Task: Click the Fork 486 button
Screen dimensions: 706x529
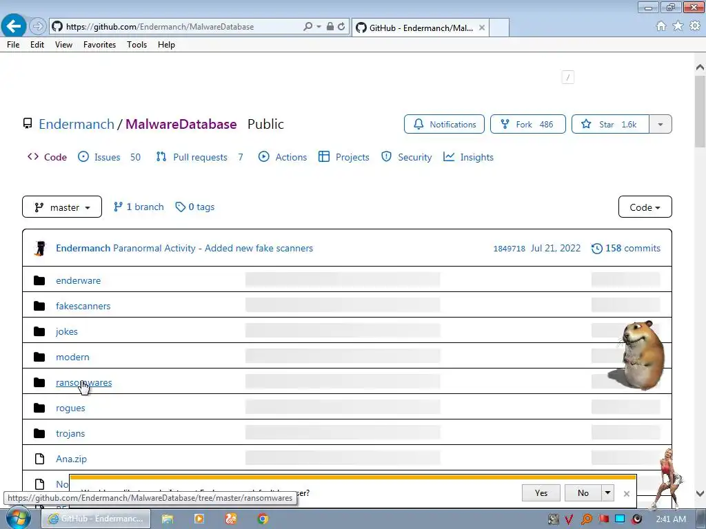Action: coord(527,124)
